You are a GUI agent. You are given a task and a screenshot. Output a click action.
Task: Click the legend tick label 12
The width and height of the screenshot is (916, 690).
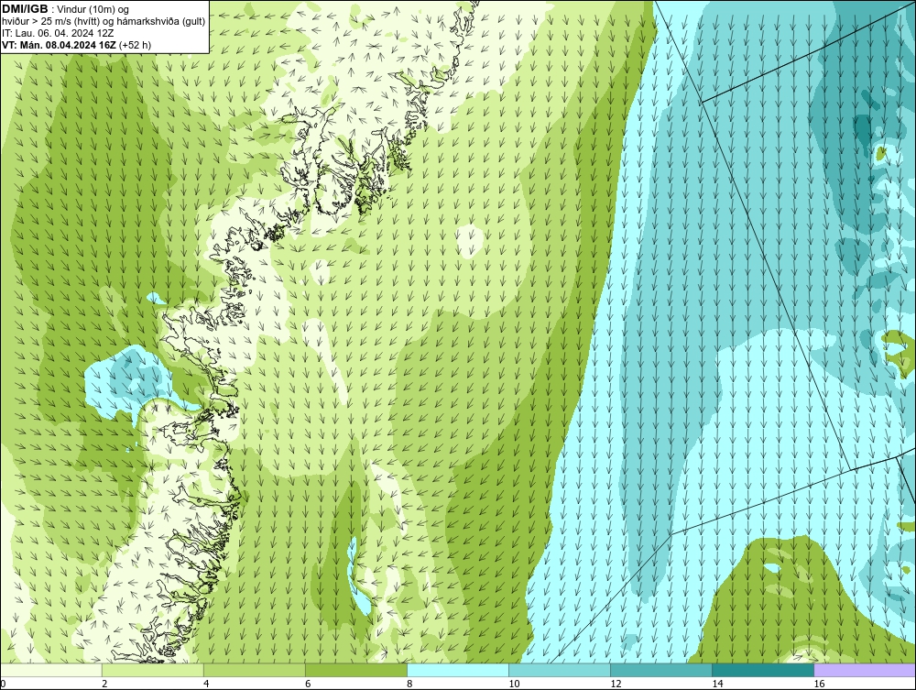coord(616,684)
